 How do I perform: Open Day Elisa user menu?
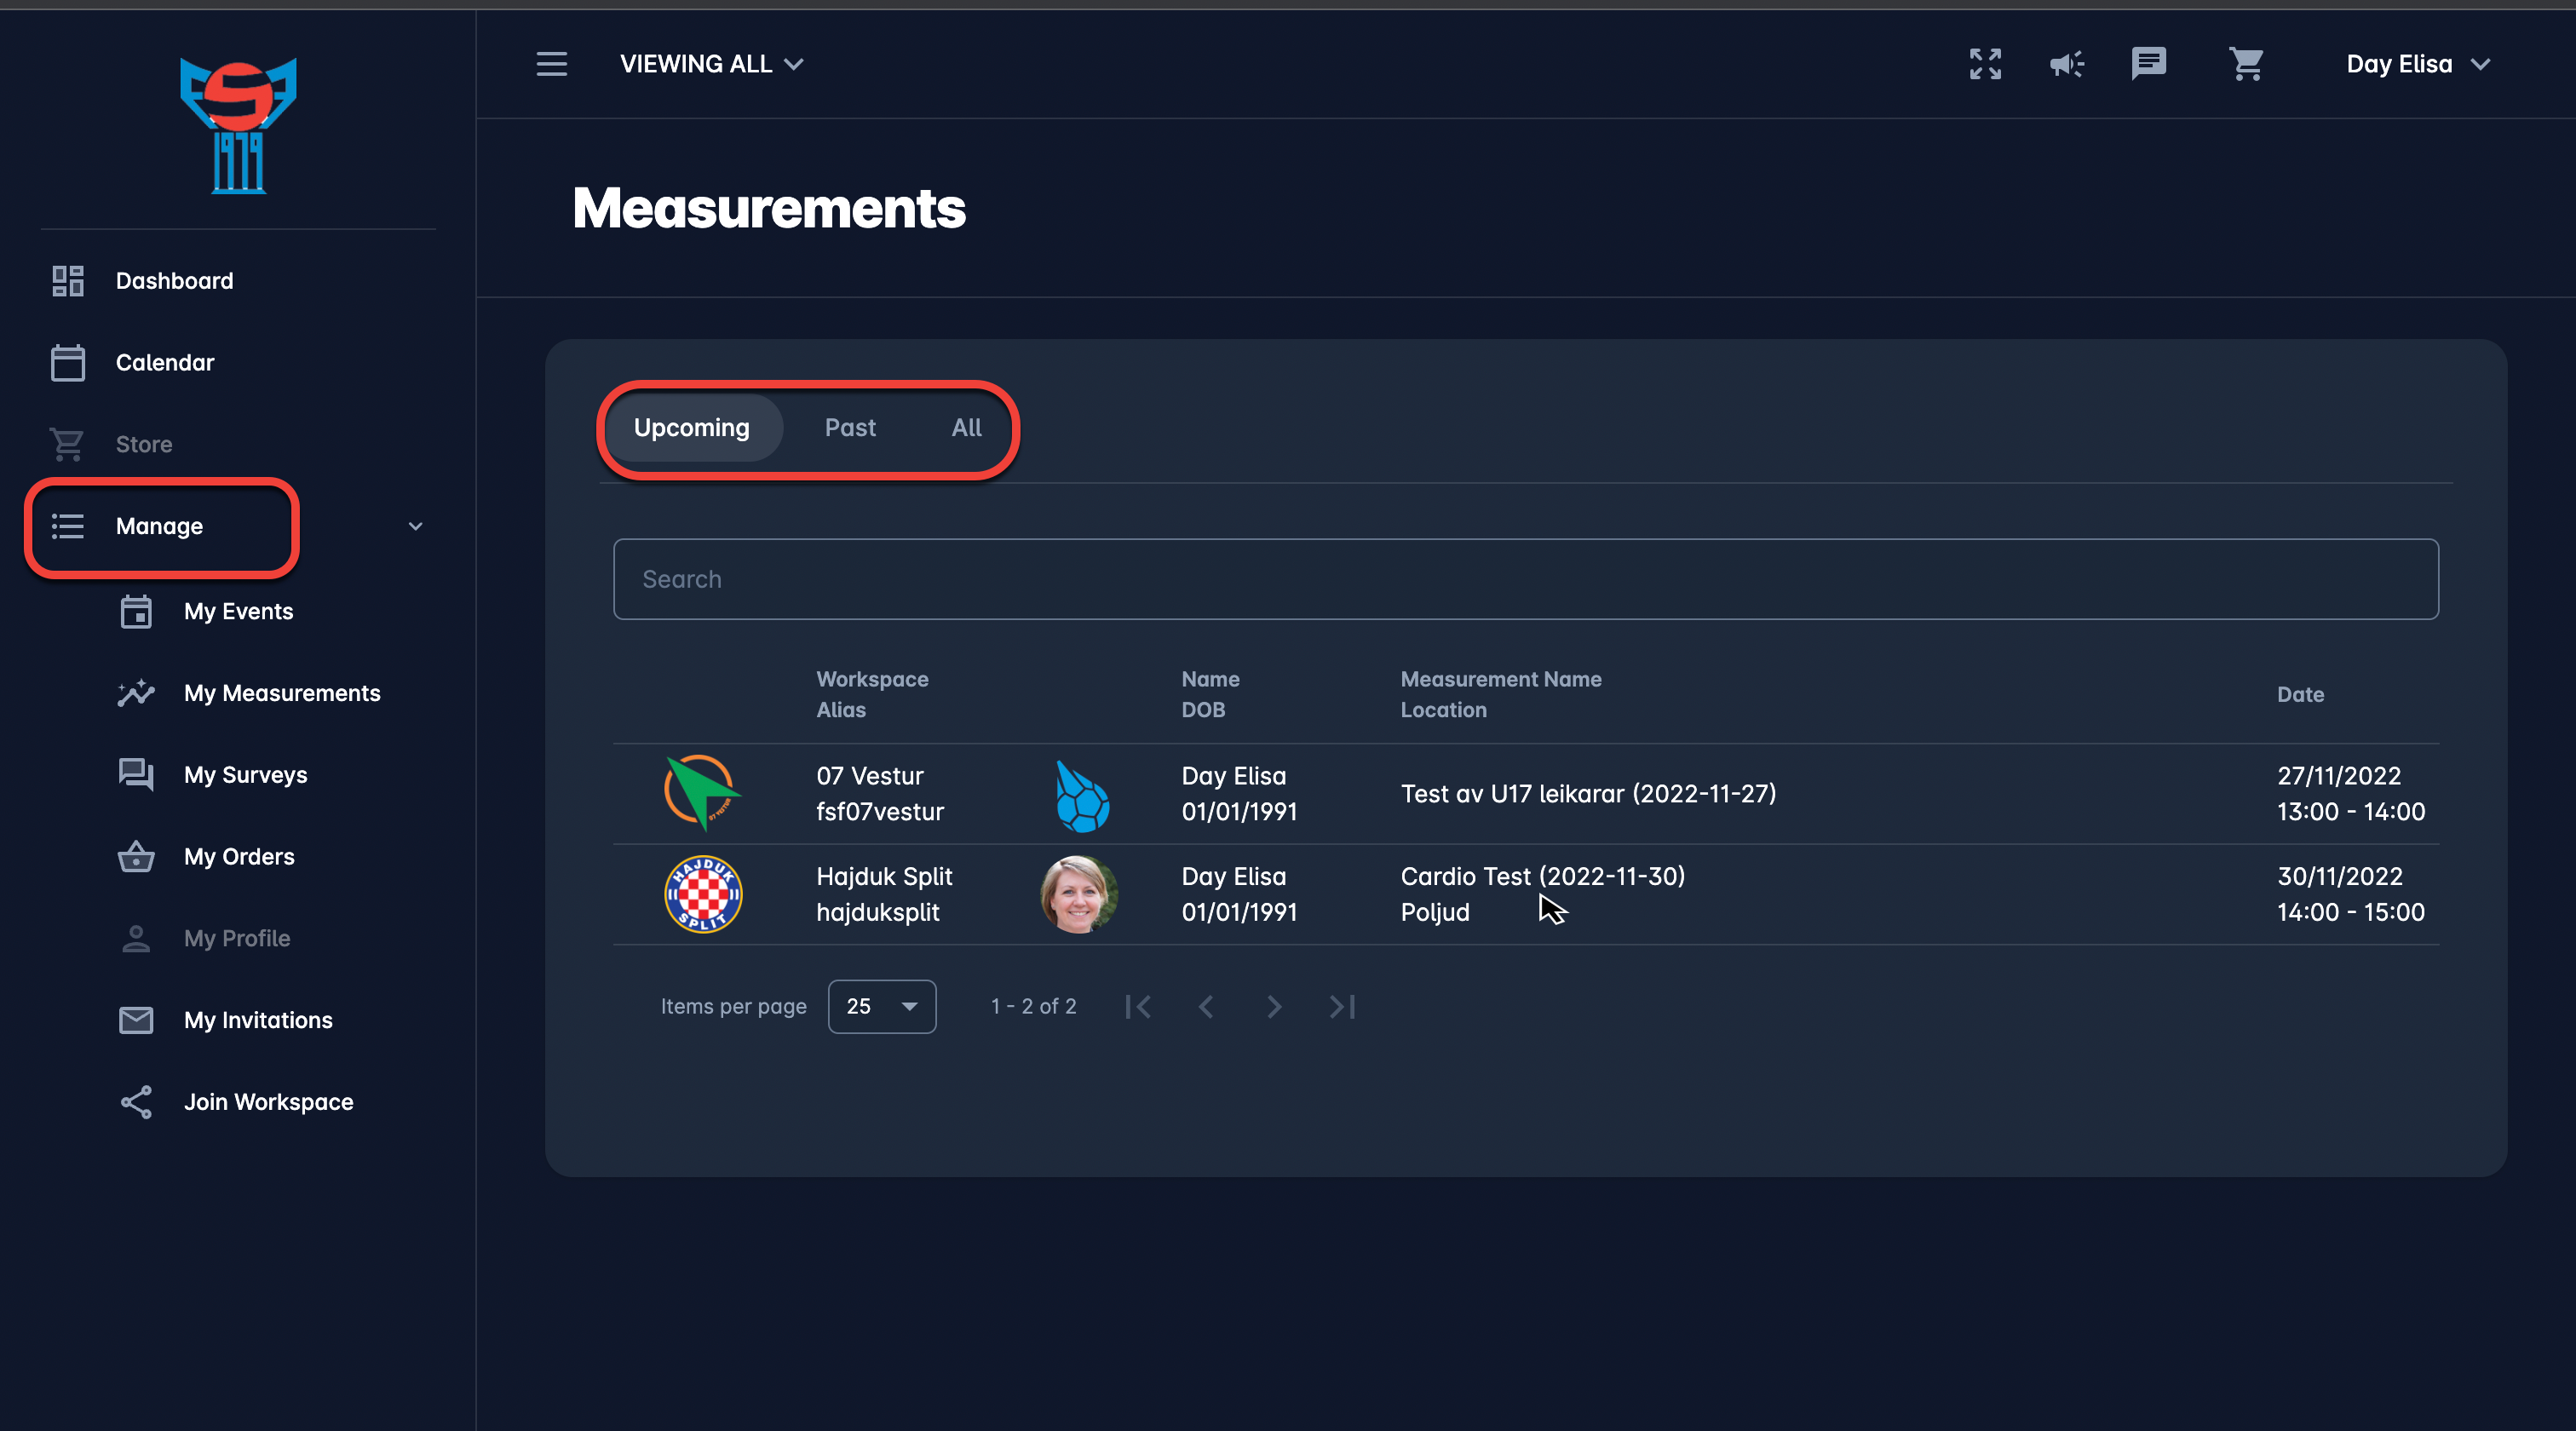pos(2417,64)
